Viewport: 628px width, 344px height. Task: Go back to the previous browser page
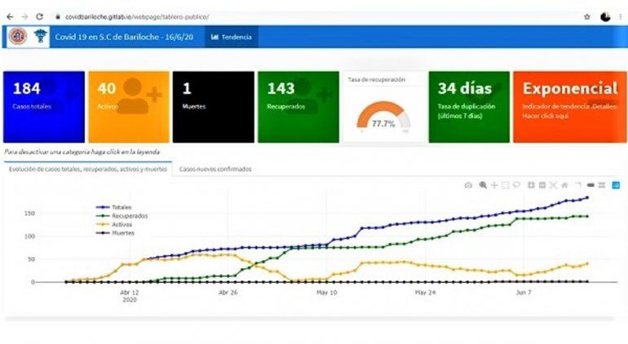pyautogui.click(x=10, y=16)
